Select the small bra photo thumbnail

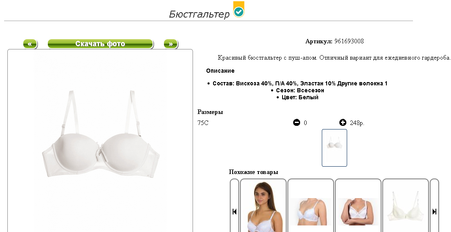[x=334, y=148]
